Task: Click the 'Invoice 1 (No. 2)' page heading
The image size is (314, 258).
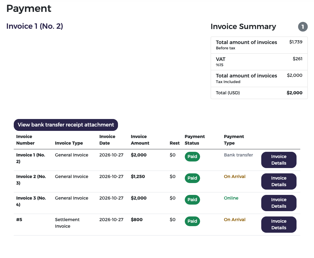Action: point(35,26)
